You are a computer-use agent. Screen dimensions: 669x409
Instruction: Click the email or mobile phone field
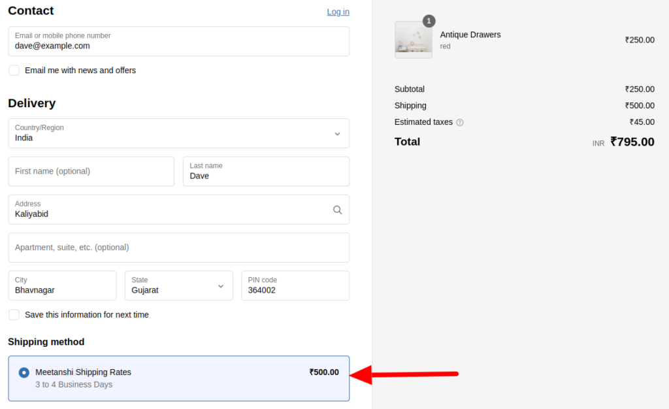(179, 41)
